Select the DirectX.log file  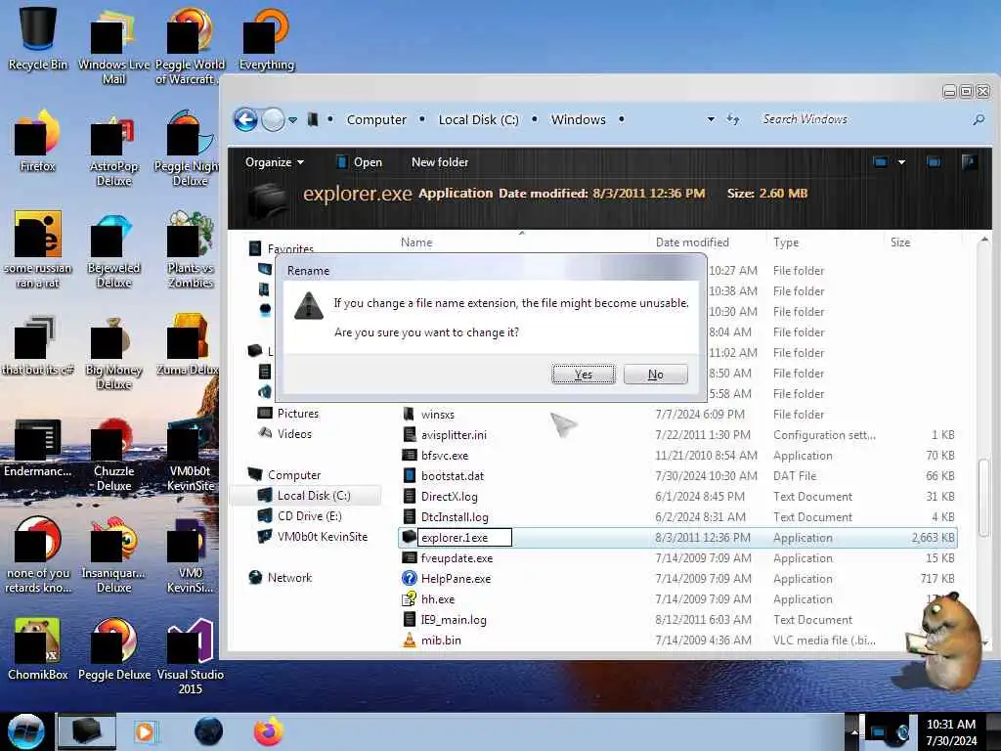click(450, 496)
